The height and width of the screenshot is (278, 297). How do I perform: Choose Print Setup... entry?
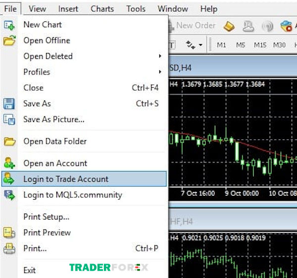84,217
